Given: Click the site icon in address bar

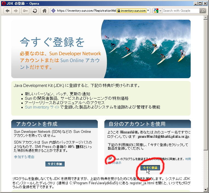Looking at the screenshot, I should (x=53, y=11).
